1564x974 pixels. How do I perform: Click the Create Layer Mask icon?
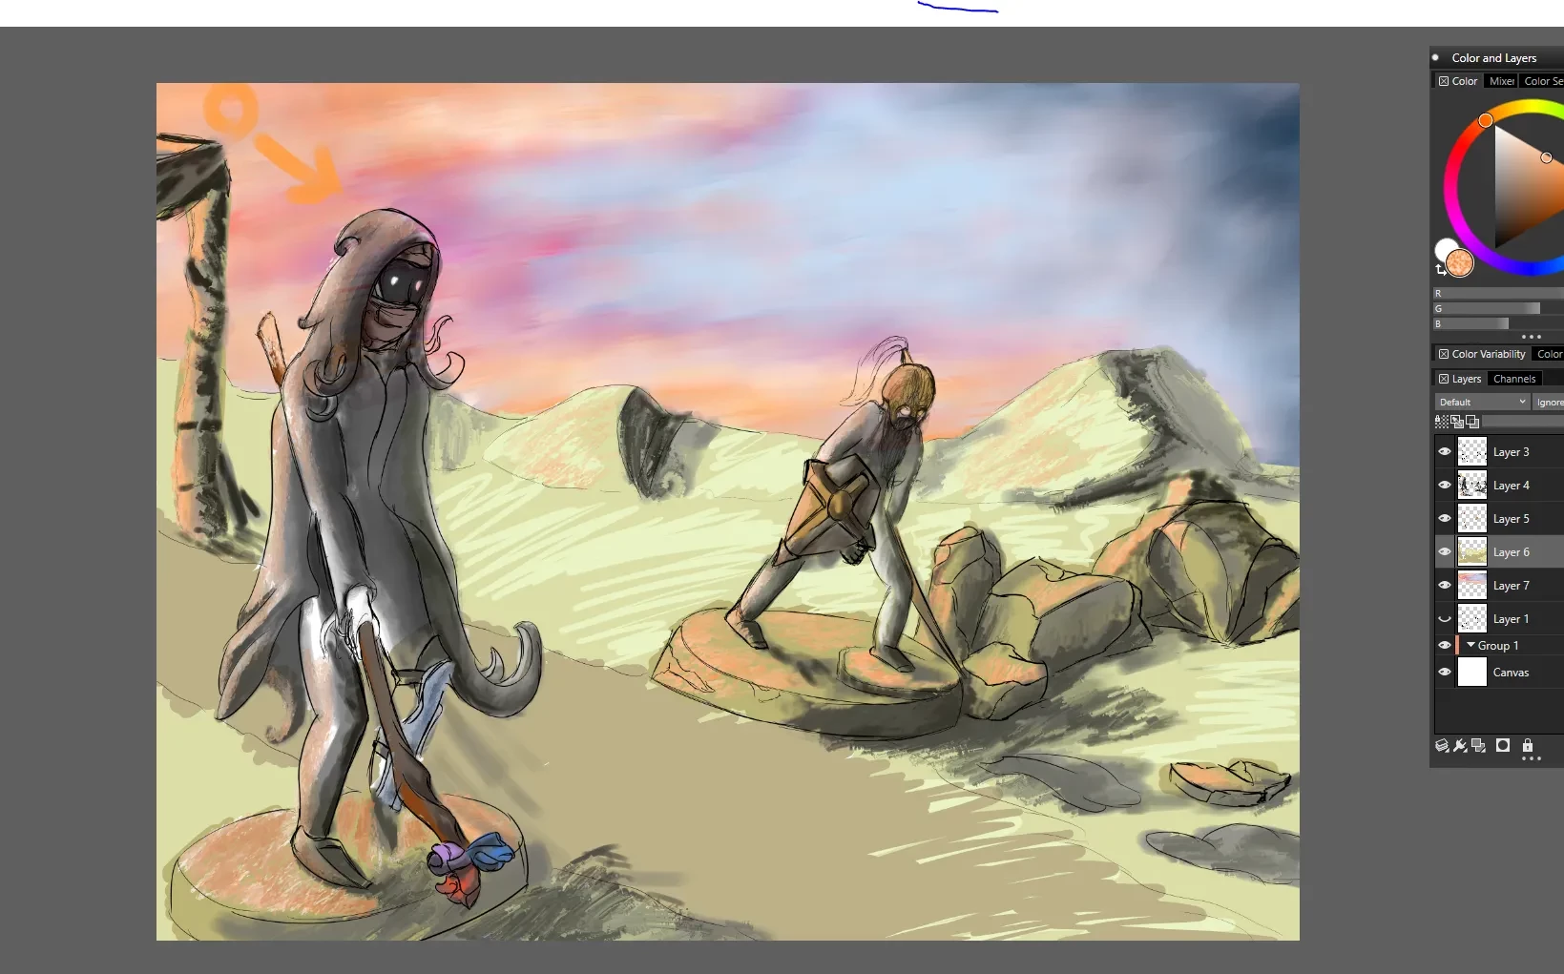click(x=1503, y=746)
